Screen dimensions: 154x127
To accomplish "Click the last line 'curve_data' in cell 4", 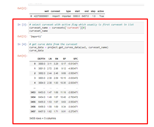I will (36, 51).
